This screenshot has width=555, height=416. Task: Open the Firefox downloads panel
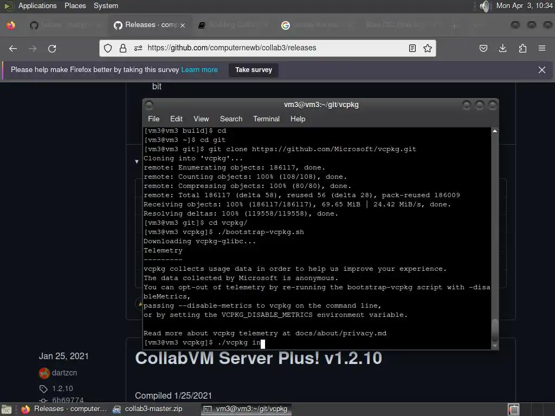[x=502, y=48]
